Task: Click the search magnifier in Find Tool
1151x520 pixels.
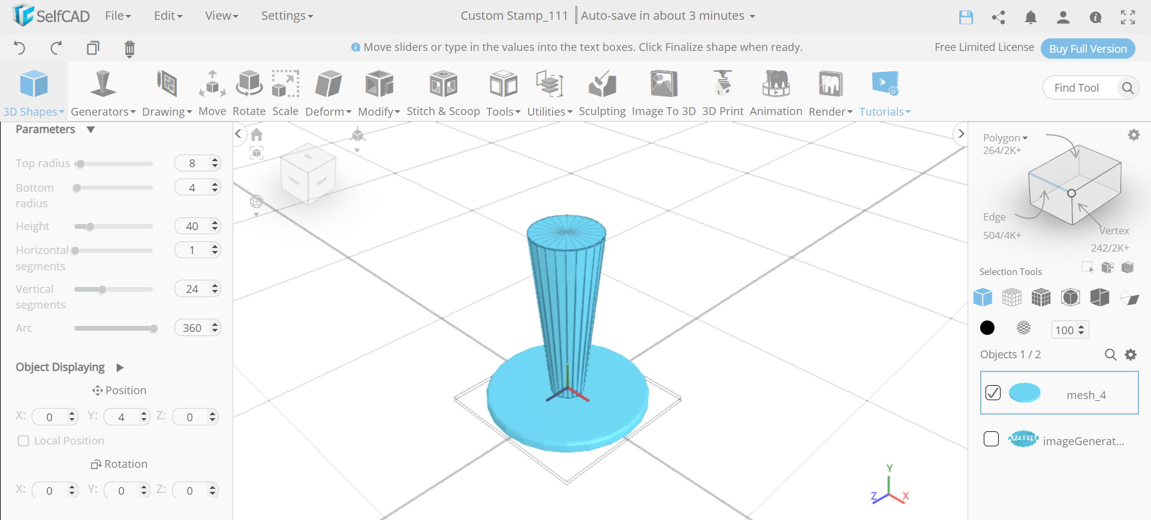Action: (1127, 87)
